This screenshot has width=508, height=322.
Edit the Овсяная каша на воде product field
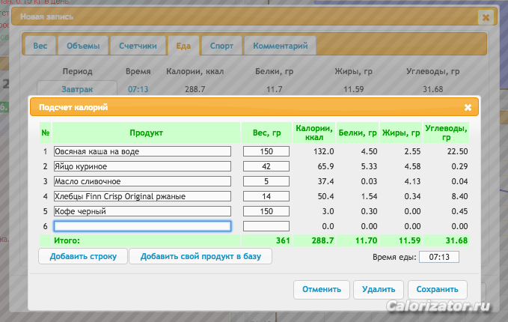point(142,151)
